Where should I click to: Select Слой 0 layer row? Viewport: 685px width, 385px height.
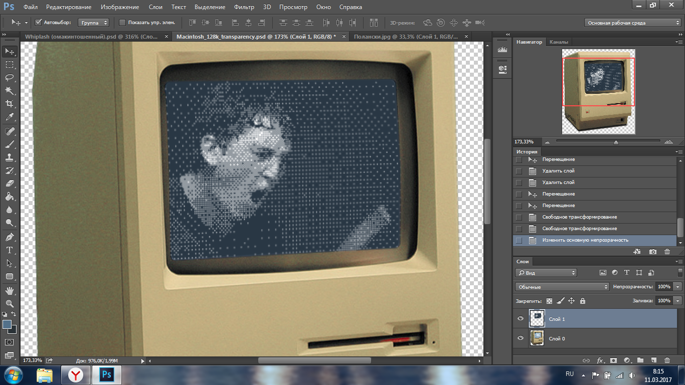point(595,338)
